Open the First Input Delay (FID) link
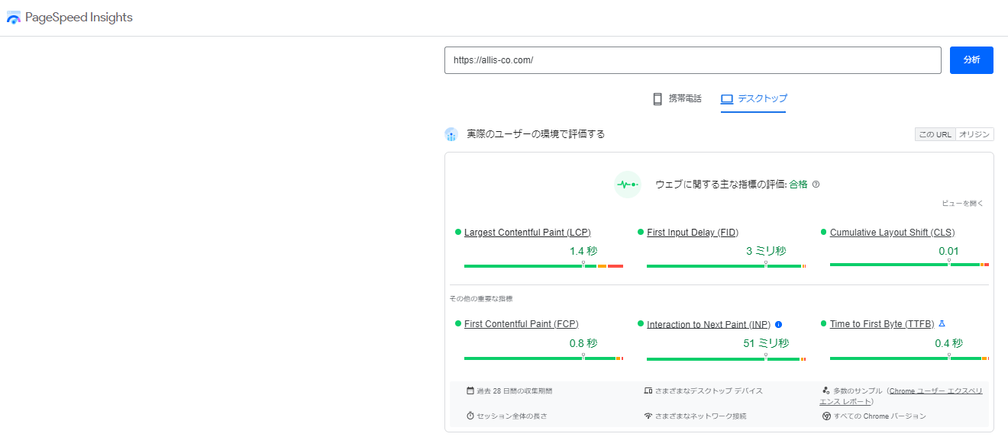This screenshot has width=1008, height=437. pos(692,233)
